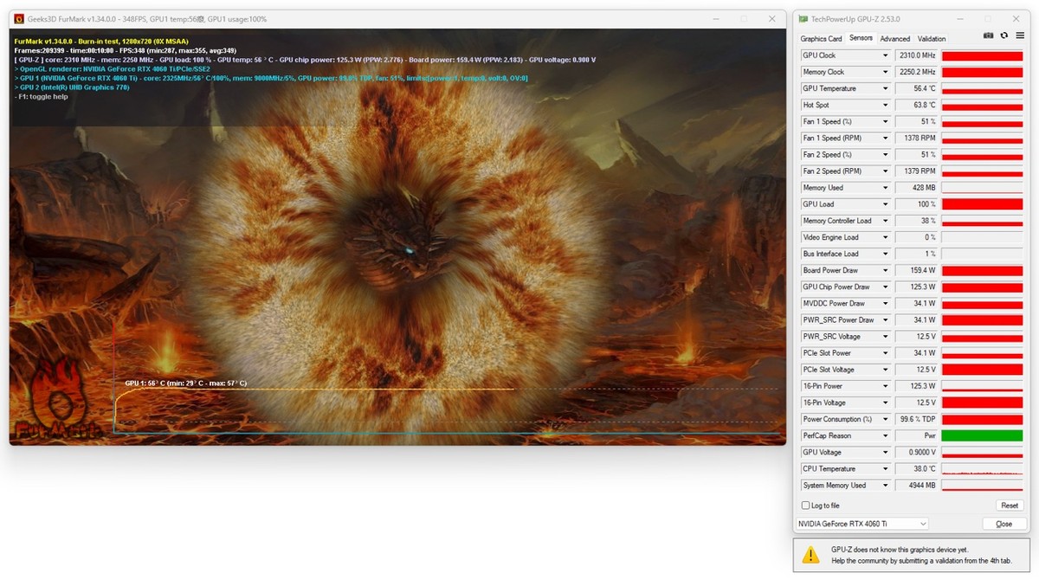Expand the PerfCap Reason dropdown
The image size is (1039, 580).
885,436
